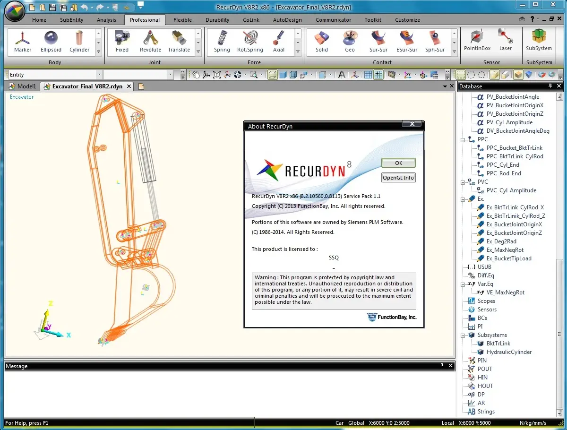Collapse the PVC tree node
Viewport: 567px width, 430px height.
click(463, 182)
